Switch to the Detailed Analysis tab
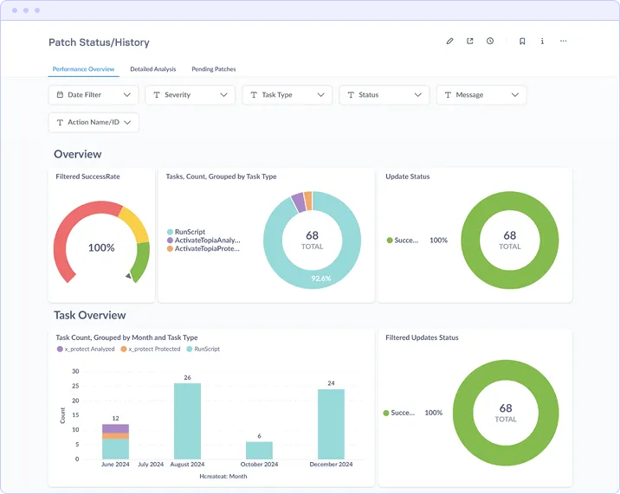Viewport: 620px width, 494px height. [153, 69]
